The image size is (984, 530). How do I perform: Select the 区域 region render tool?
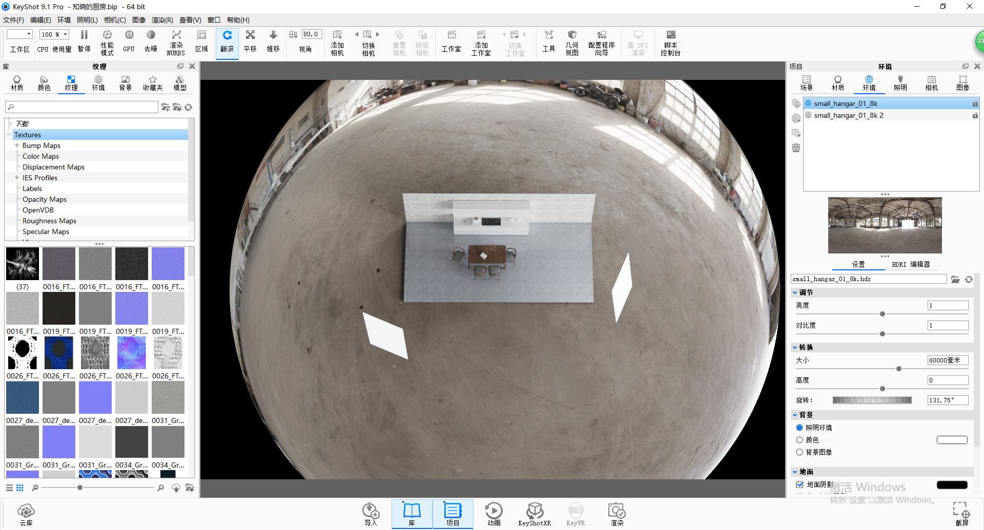(201, 43)
